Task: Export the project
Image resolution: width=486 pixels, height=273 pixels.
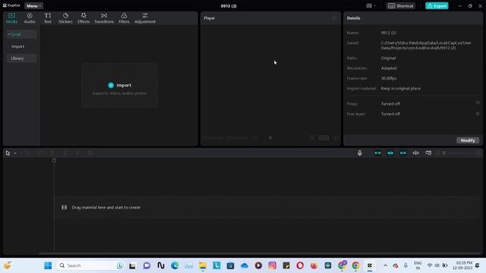Action: pyautogui.click(x=437, y=6)
